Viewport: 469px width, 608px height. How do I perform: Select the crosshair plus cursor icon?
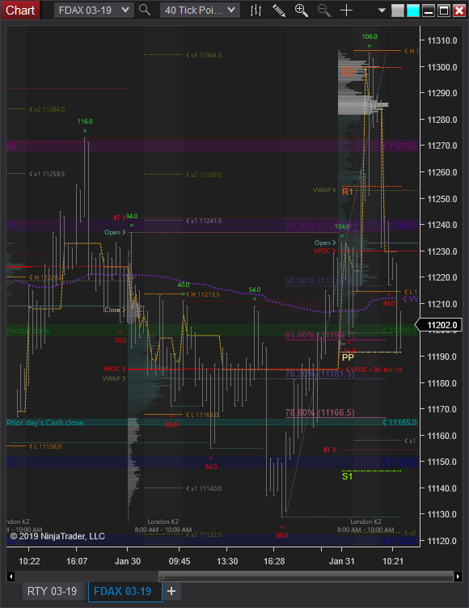coord(346,10)
